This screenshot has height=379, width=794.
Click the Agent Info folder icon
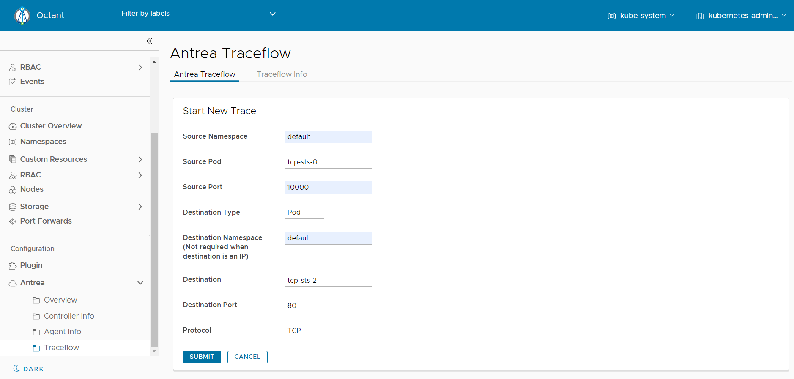click(x=36, y=332)
